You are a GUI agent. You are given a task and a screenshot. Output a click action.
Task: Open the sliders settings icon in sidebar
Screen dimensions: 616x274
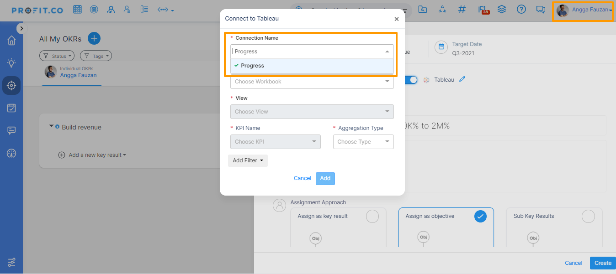pos(11,262)
